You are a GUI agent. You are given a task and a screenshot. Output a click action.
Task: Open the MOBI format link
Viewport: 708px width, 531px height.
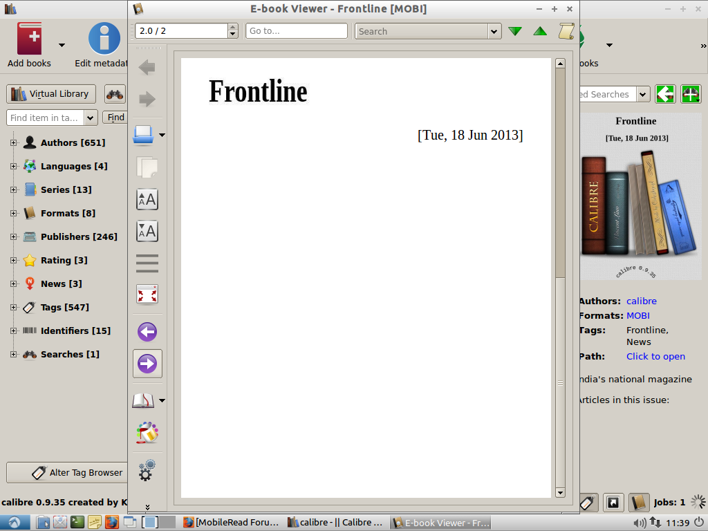(638, 315)
